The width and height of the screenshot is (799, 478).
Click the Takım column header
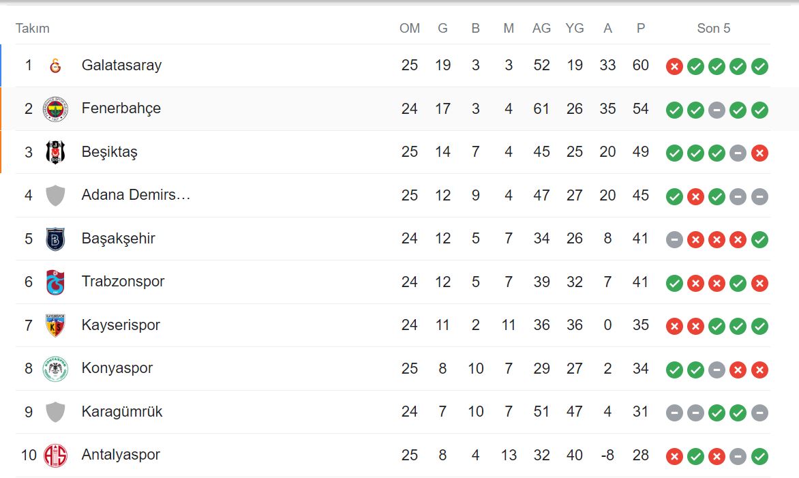(33, 28)
